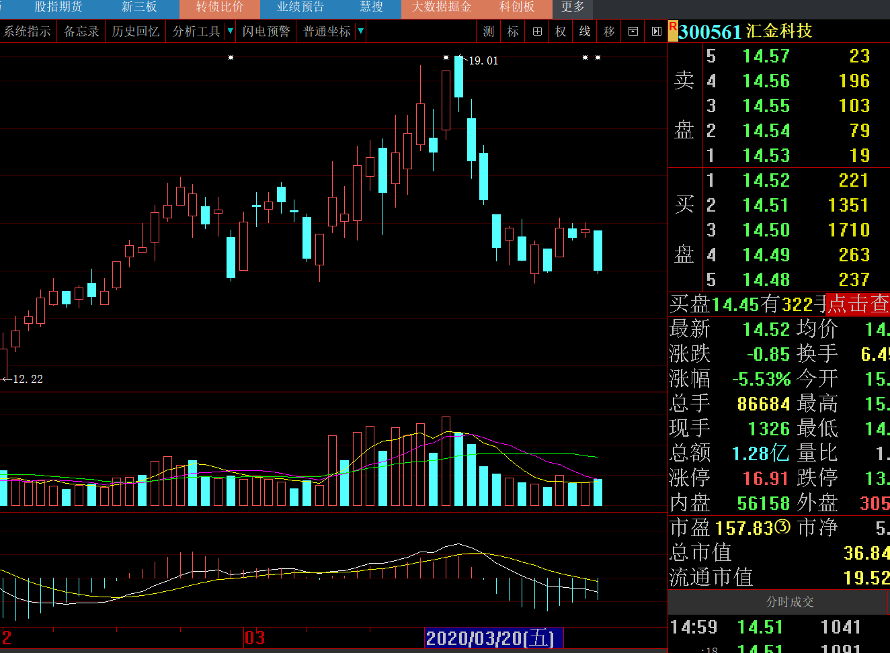The height and width of the screenshot is (653, 890).
Task: Toggle the 标 marker tool icon
Action: pos(513,32)
